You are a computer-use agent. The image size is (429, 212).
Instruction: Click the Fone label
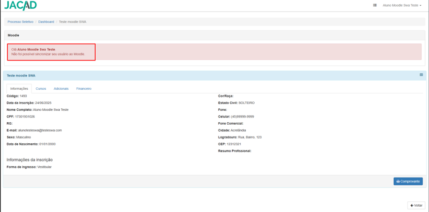point(223,110)
